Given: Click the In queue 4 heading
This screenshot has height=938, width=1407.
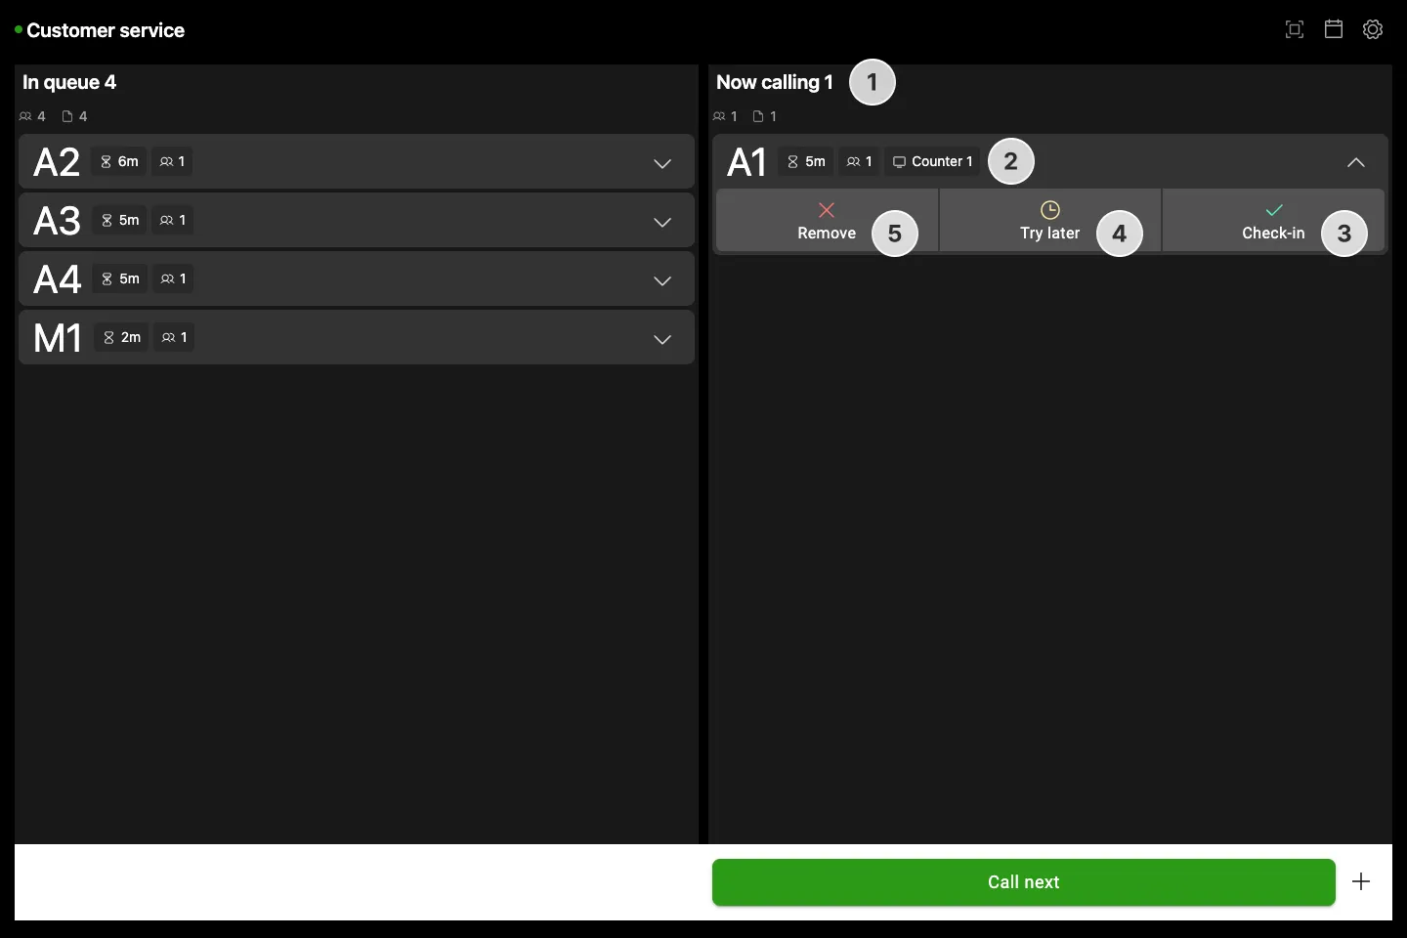Looking at the screenshot, I should [x=69, y=82].
